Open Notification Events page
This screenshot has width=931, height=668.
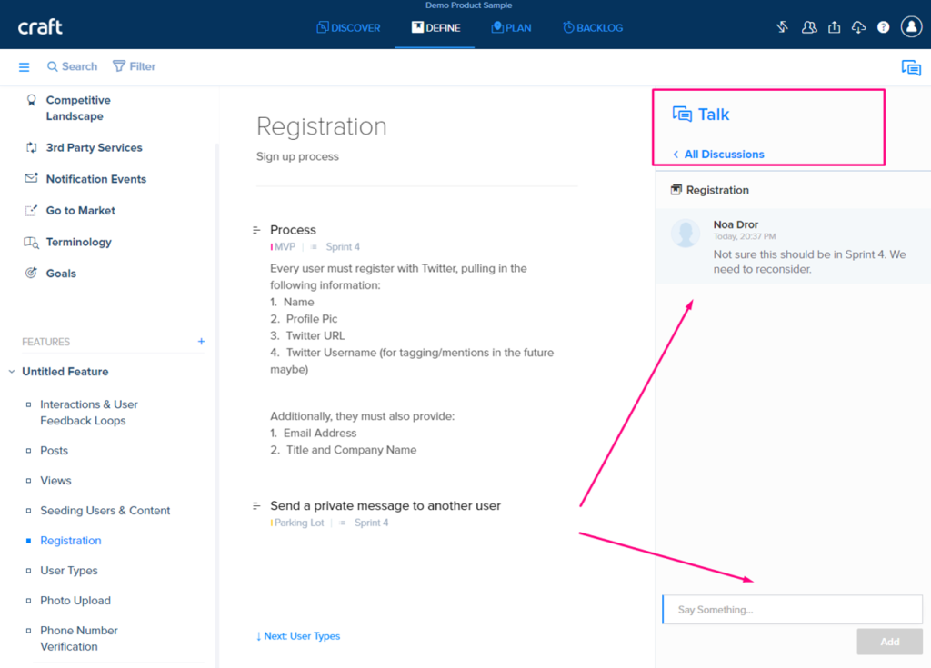tap(96, 179)
